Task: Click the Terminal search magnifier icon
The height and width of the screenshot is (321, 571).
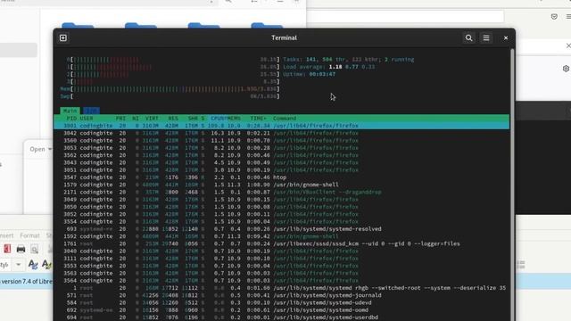Action: click(x=468, y=37)
